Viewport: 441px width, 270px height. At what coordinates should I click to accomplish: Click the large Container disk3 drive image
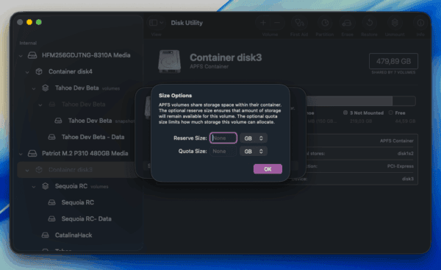pyautogui.click(x=169, y=61)
